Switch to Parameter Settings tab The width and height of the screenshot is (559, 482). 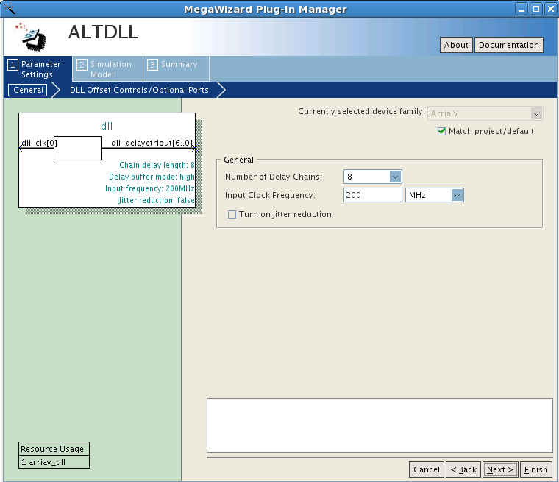click(38, 69)
